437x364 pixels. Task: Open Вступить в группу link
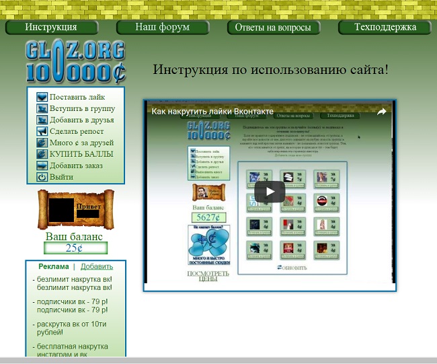[82, 108]
